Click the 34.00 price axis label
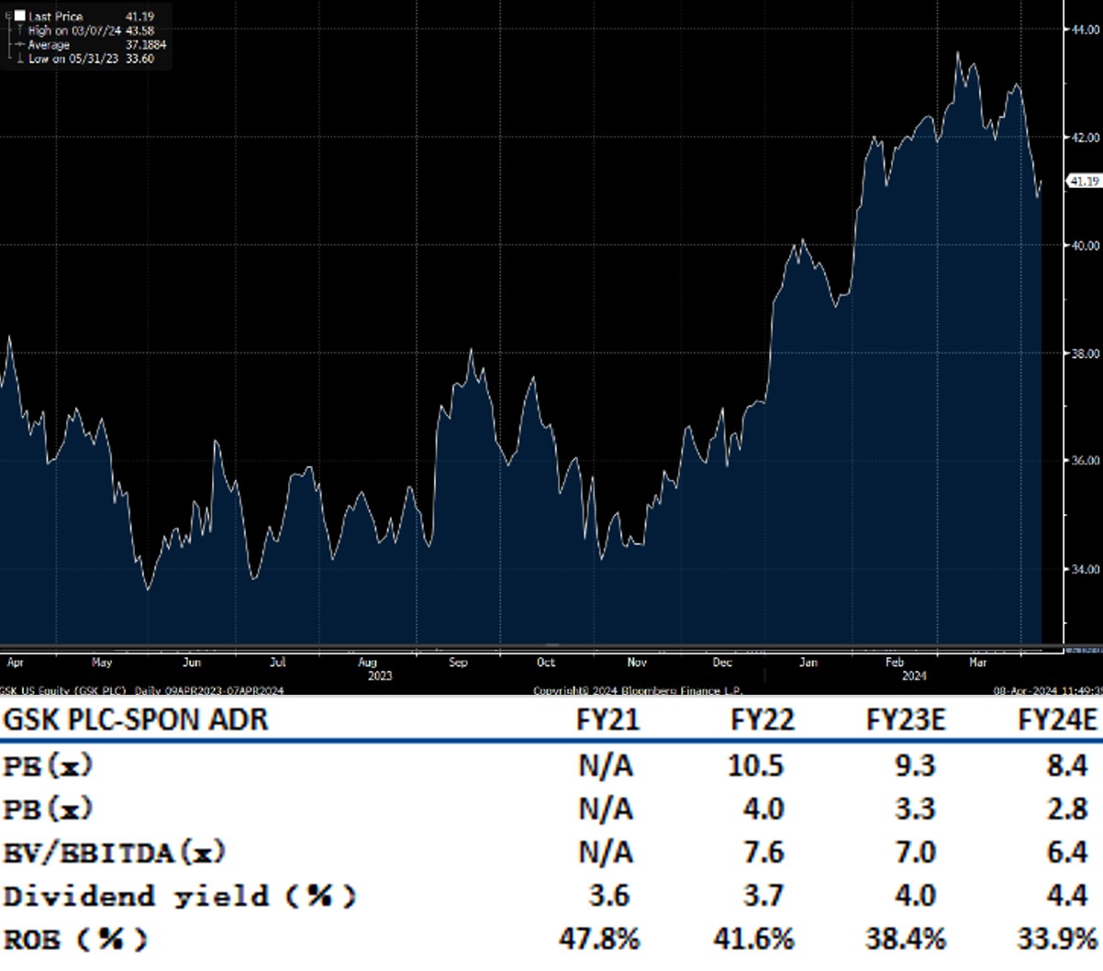 [x=1086, y=569]
